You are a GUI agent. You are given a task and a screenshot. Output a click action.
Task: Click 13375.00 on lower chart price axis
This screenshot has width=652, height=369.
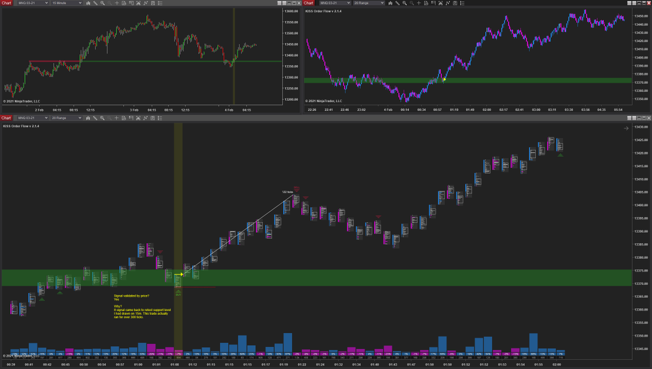coord(642,270)
